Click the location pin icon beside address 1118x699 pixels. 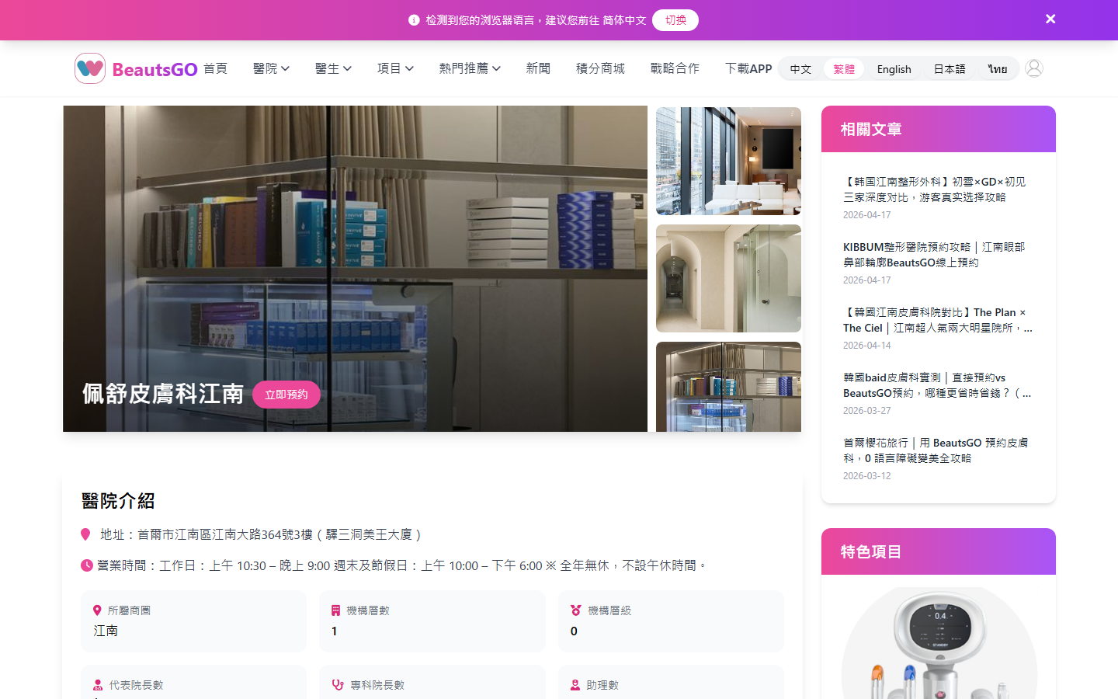[x=85, y=534]
